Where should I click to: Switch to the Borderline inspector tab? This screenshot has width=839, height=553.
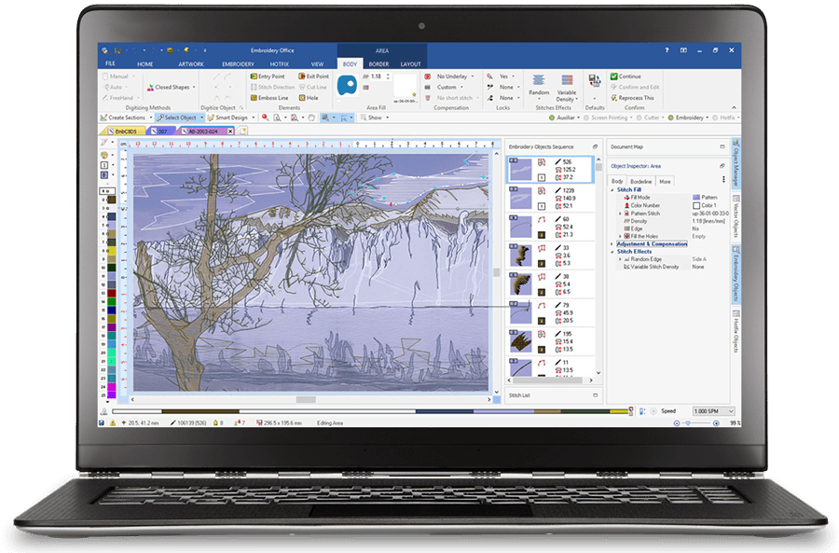coord(640,181)
